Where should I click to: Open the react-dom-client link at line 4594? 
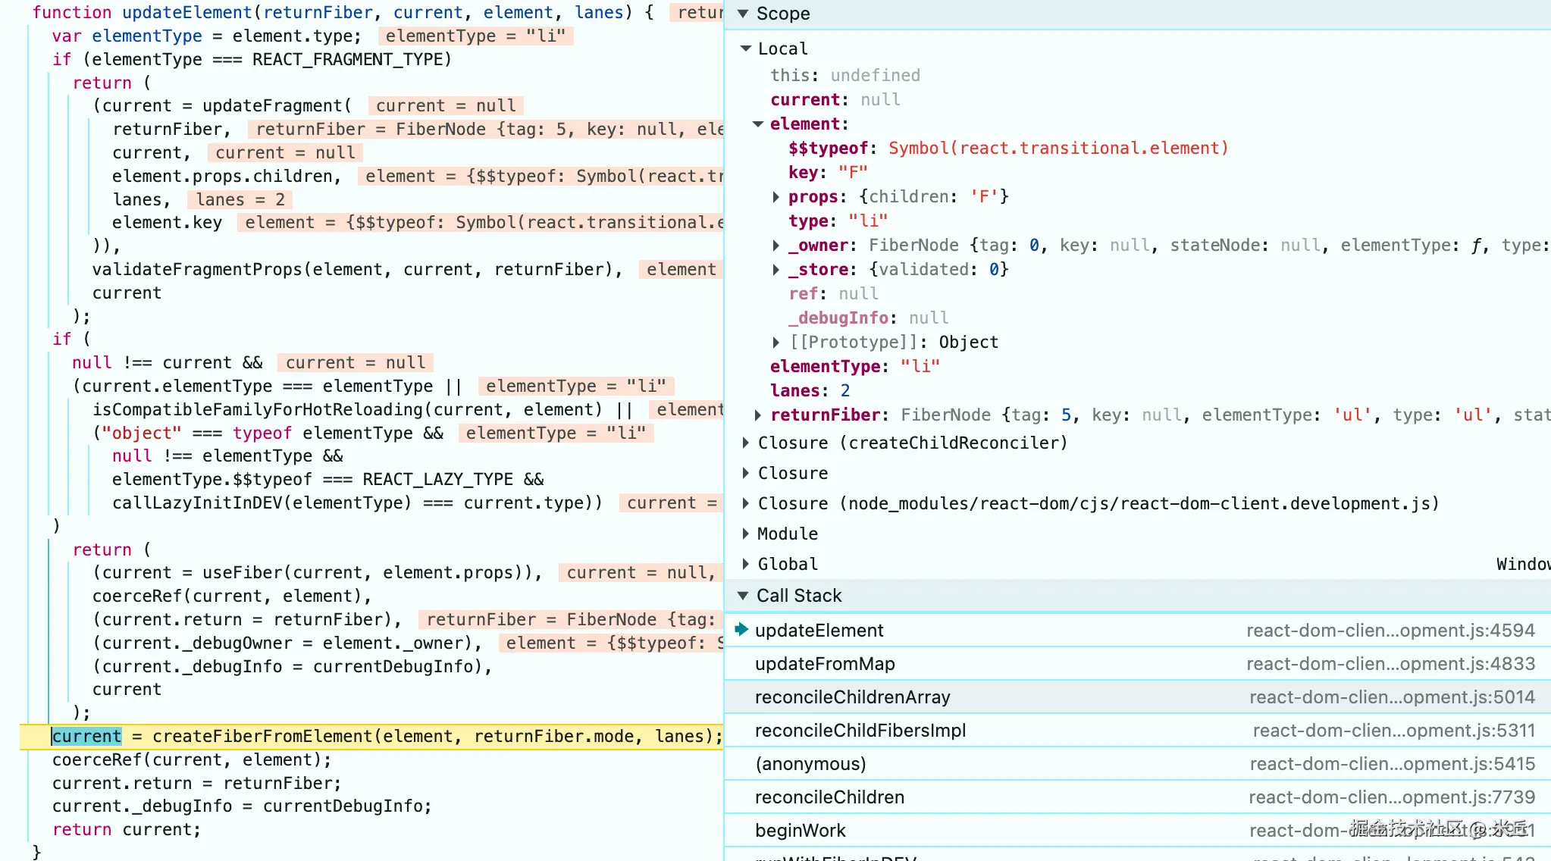(x=1390, y=631)
